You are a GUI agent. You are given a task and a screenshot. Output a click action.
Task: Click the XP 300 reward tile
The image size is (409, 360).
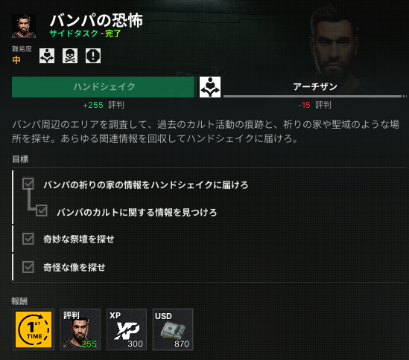[127, 330]
